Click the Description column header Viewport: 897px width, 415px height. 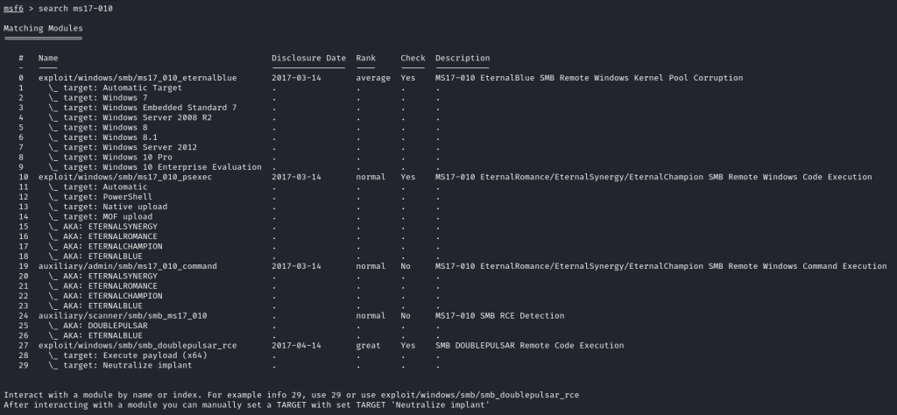click(463, 58)
